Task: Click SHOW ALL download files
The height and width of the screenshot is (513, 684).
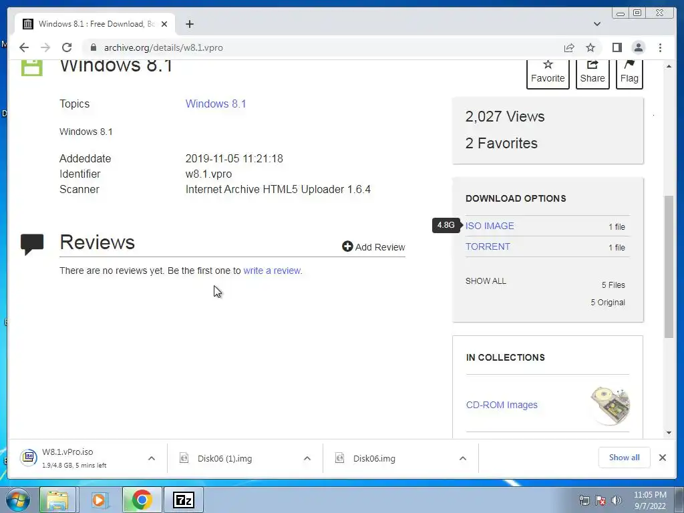Action: [x=486, y=281]
